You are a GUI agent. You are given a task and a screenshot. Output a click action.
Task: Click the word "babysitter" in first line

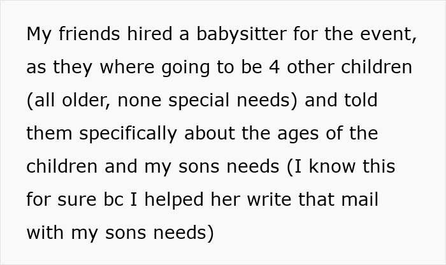coord(241,34)
